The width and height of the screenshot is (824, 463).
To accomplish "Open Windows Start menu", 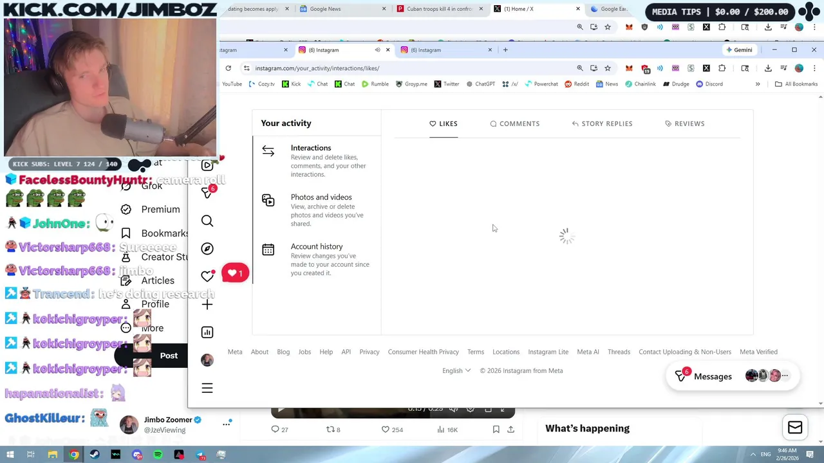I will click(10, 455).
